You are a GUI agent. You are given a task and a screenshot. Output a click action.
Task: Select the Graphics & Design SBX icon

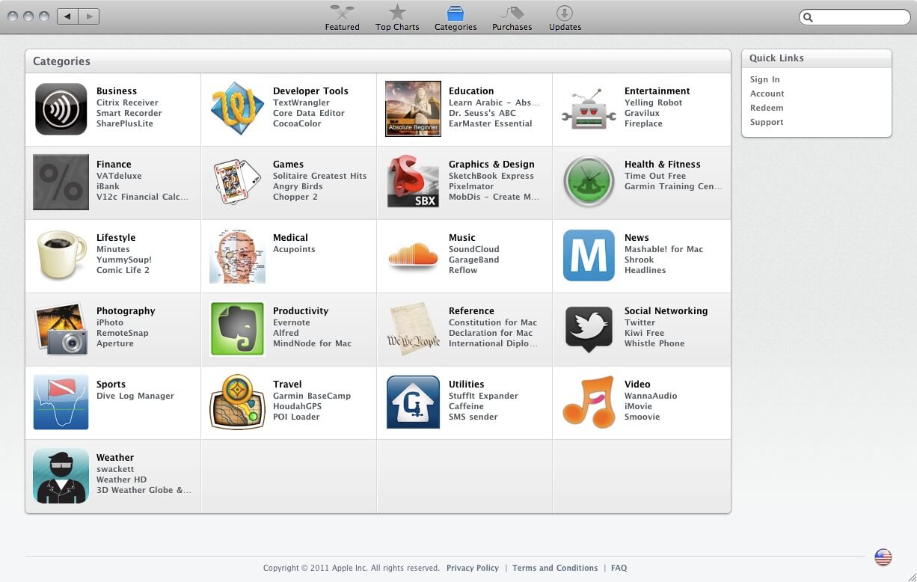413,182
